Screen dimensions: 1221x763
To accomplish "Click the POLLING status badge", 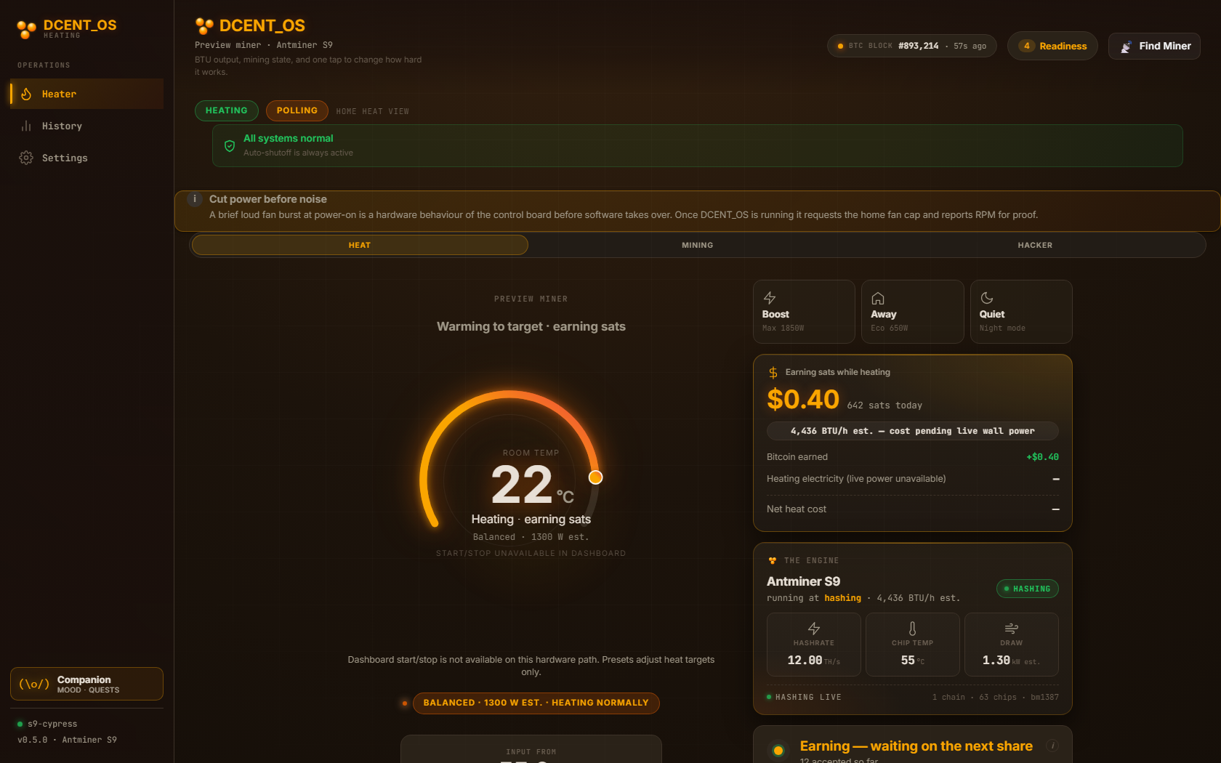I will click(297, 110).
